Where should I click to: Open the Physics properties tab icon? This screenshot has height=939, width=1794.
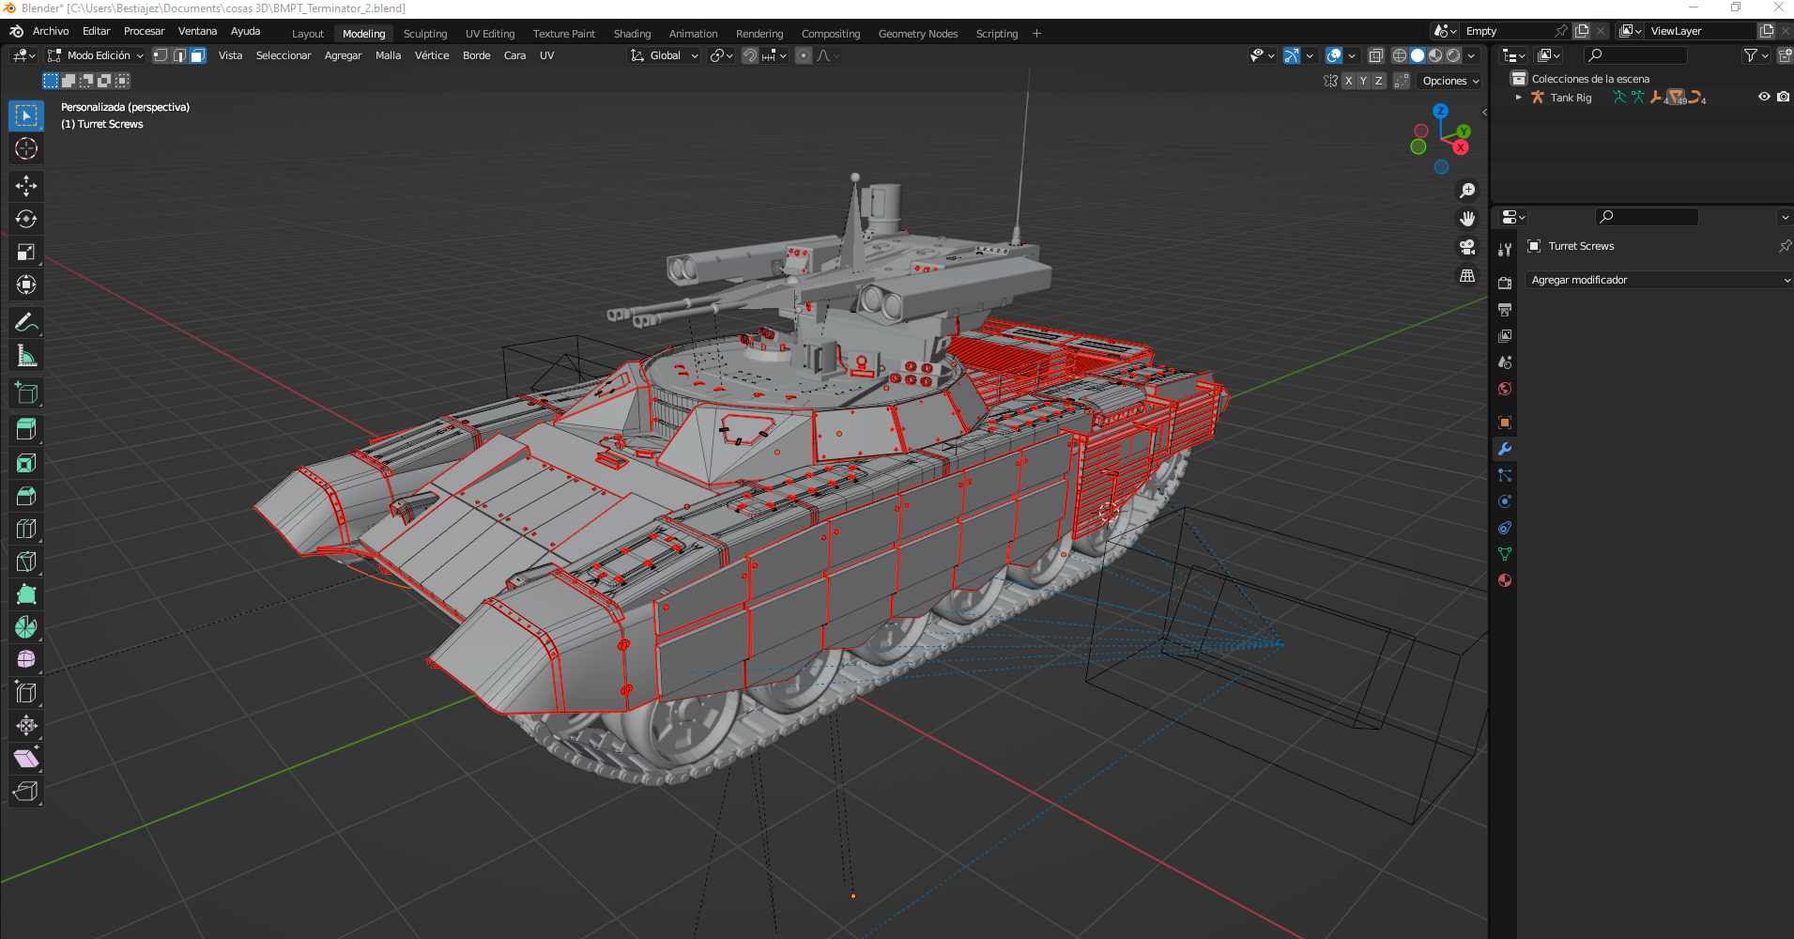point(1505,501)
